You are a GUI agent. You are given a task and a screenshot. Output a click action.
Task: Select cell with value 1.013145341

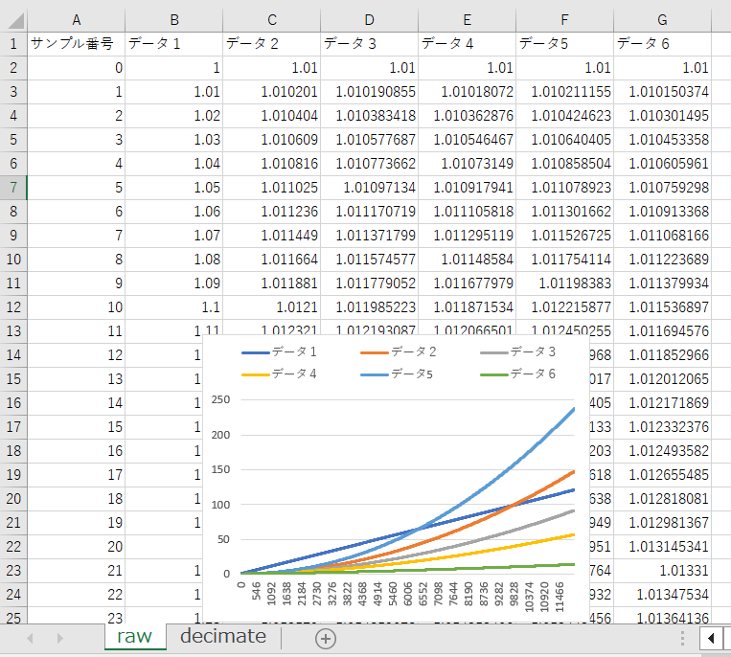(x=662, y=547)
